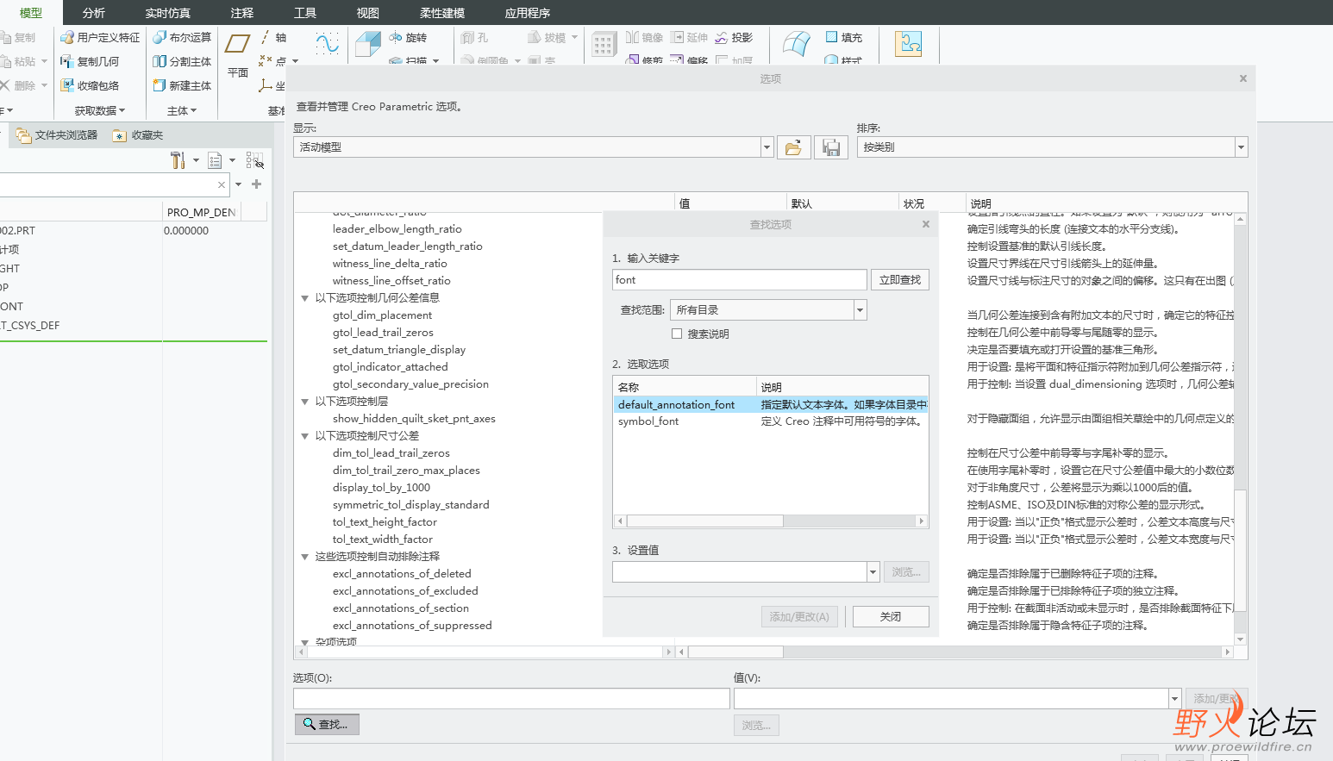Click the Option (选项(O)) input field

(511, 698)
